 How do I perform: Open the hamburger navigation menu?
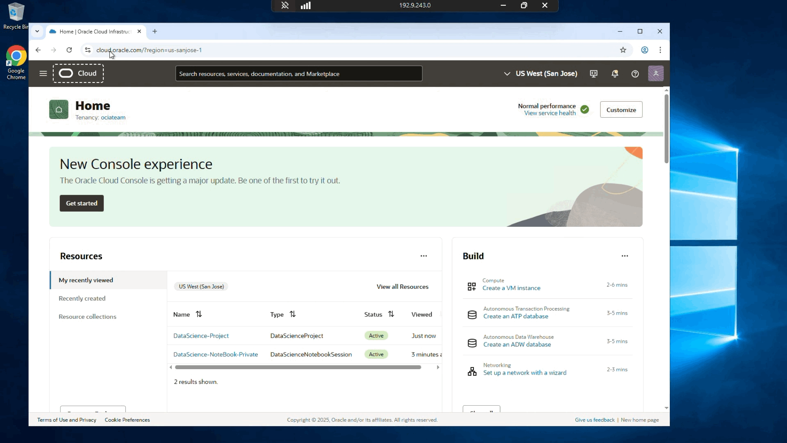click(x=43, y=73)
